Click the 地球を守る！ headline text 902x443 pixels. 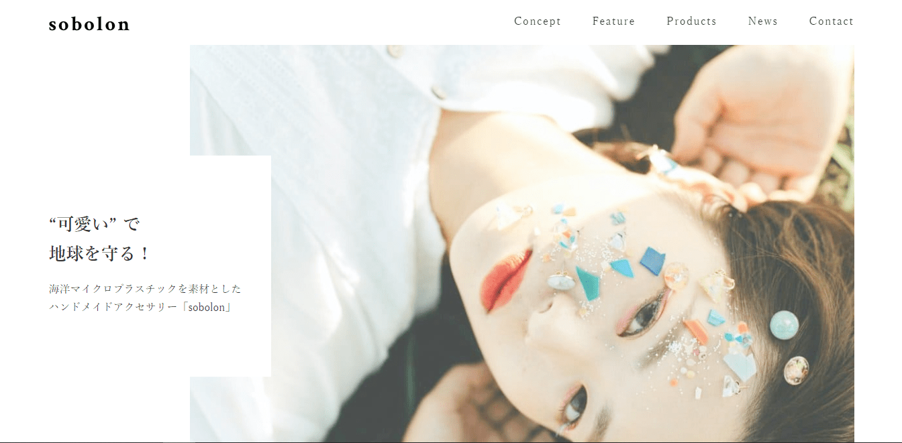(x=100, y=254)
